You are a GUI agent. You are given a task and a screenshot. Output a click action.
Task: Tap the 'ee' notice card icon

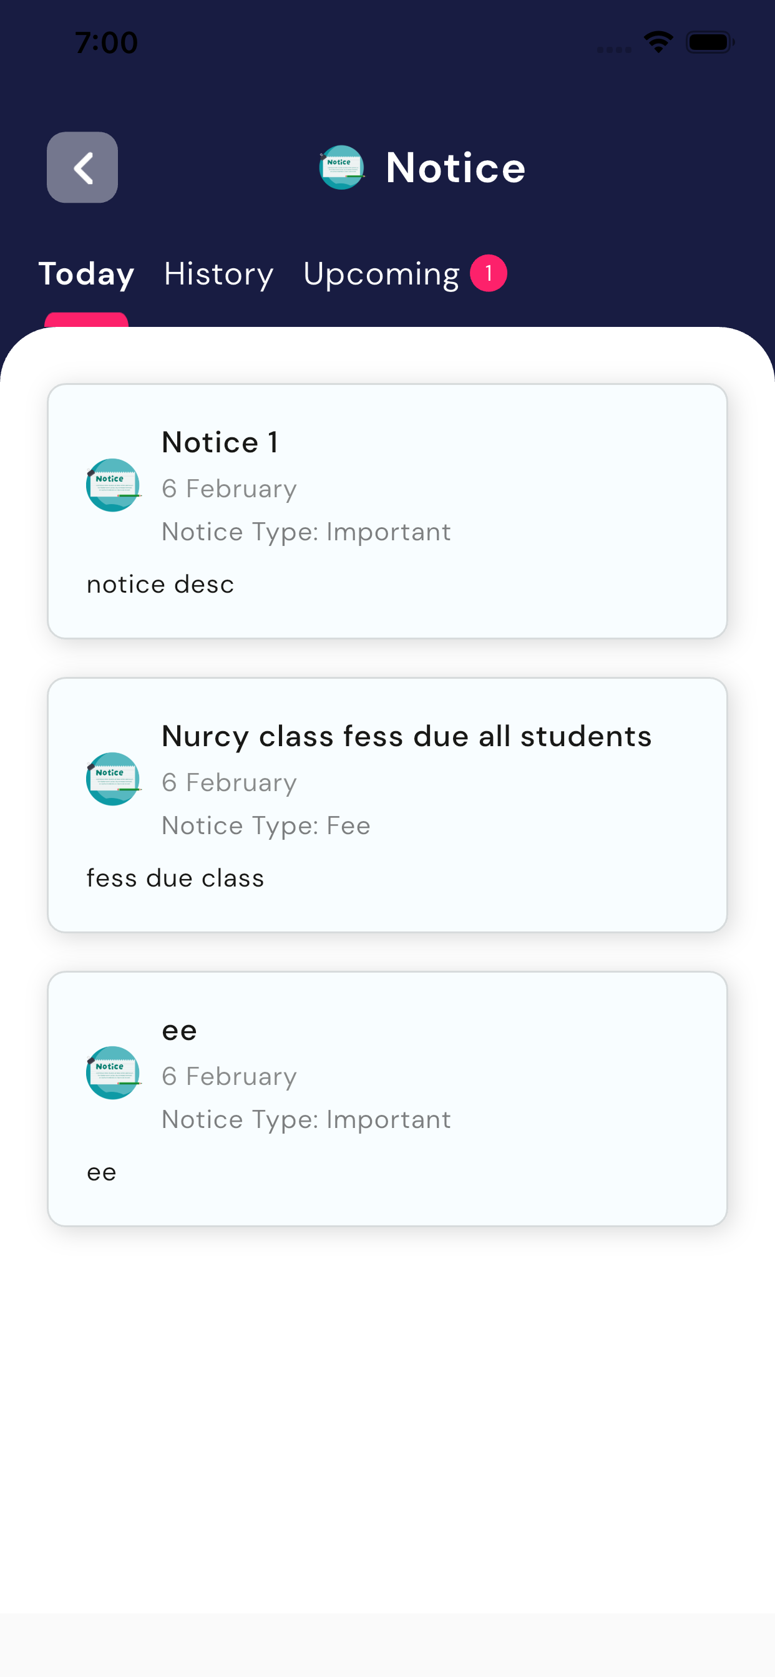[113, 1072]
